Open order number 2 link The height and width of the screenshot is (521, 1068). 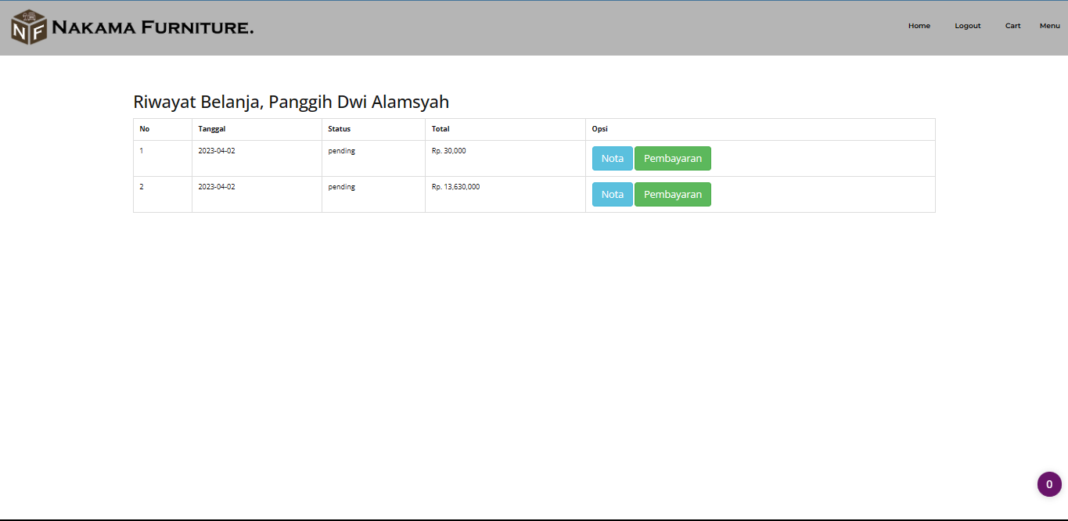point(141,186)
